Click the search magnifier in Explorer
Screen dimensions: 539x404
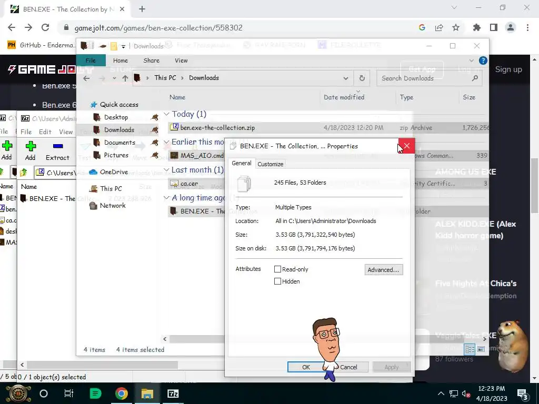click(x=475, y=78)
